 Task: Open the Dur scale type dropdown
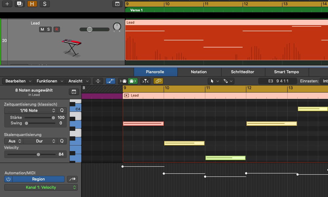[x=40, y=141]
